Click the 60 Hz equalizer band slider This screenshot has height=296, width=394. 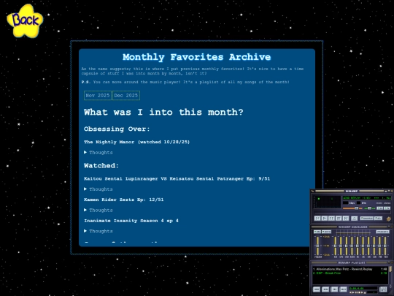pyautogui.click(x=335, y=246)
